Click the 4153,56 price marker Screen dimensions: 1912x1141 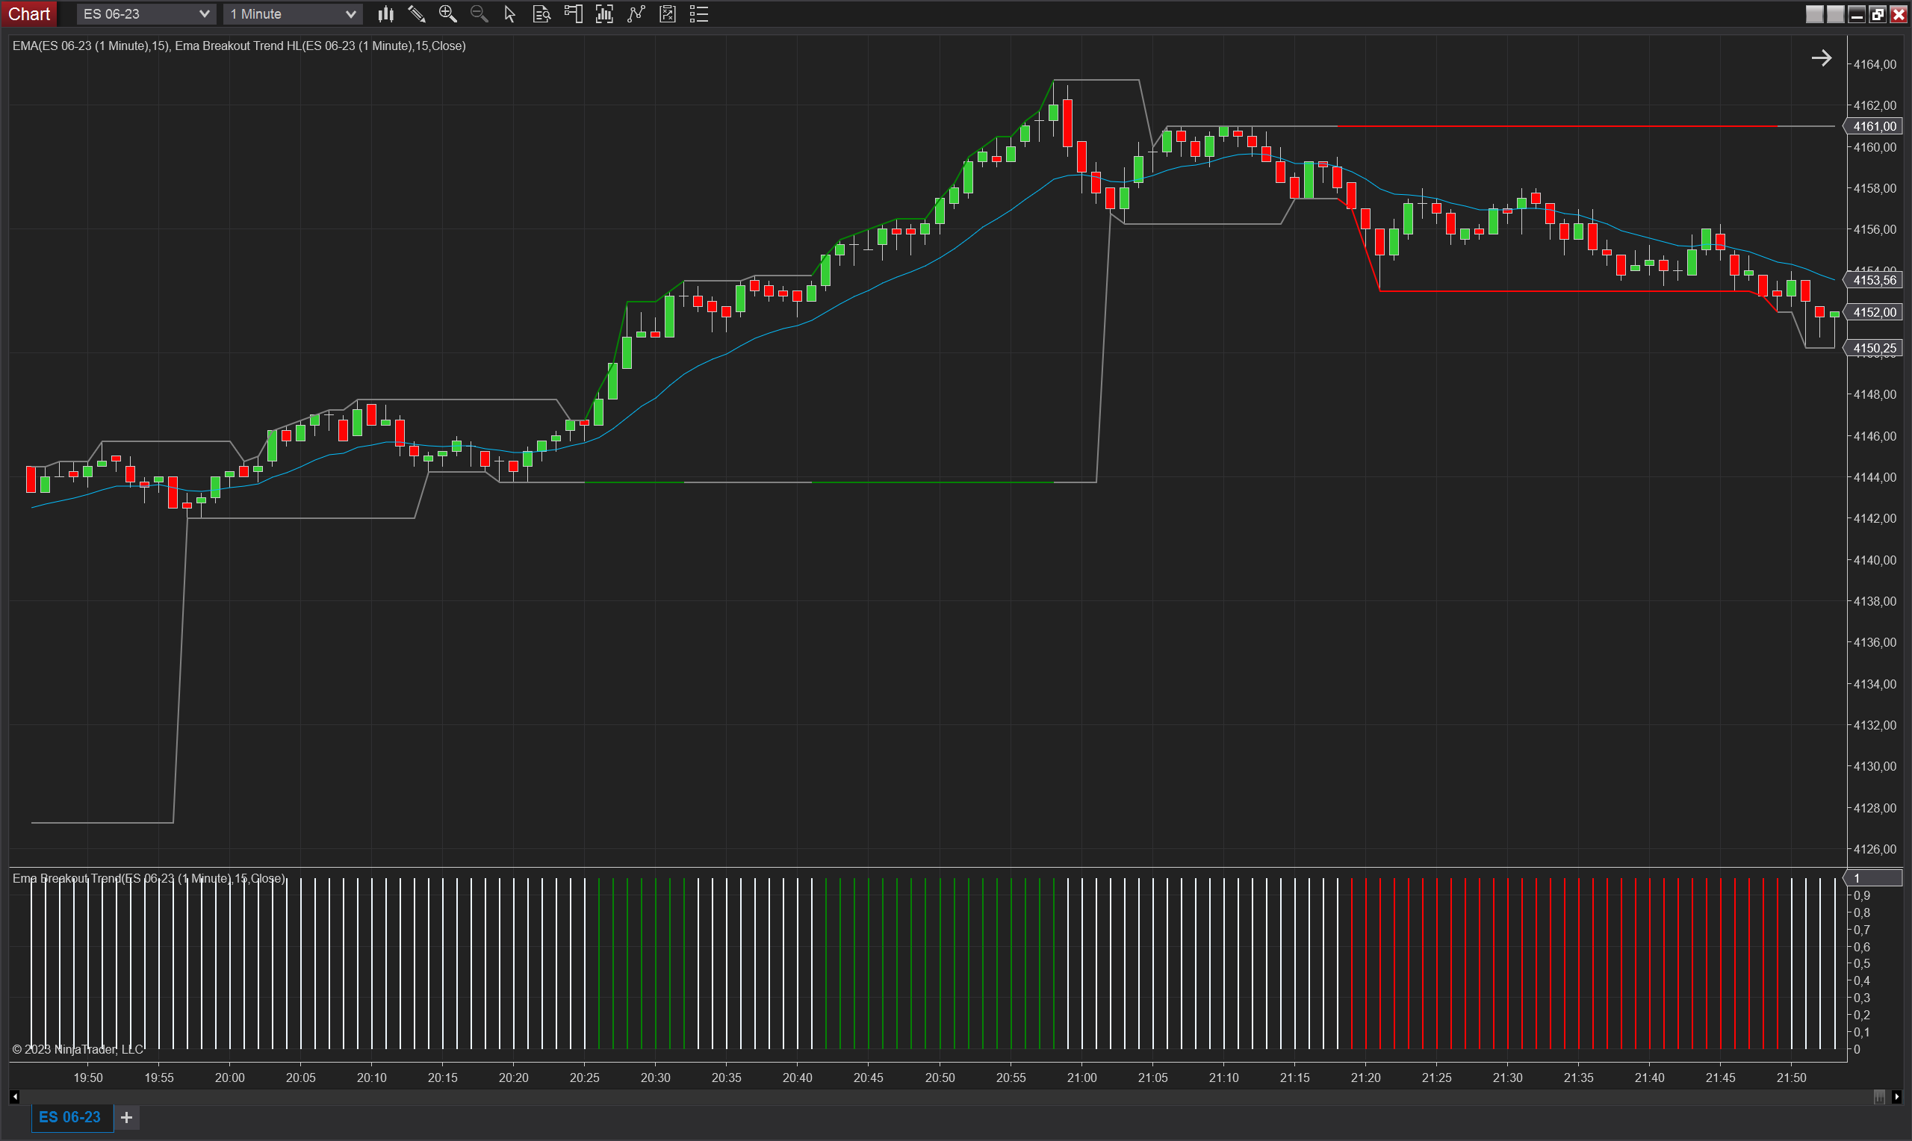(1875, 280)
